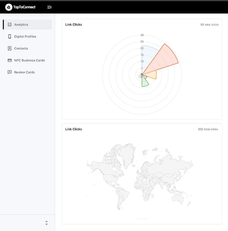Open the Contacts label in sidebar
The height and width of the screenshot is (231, 228).
[x=21, y=48]
